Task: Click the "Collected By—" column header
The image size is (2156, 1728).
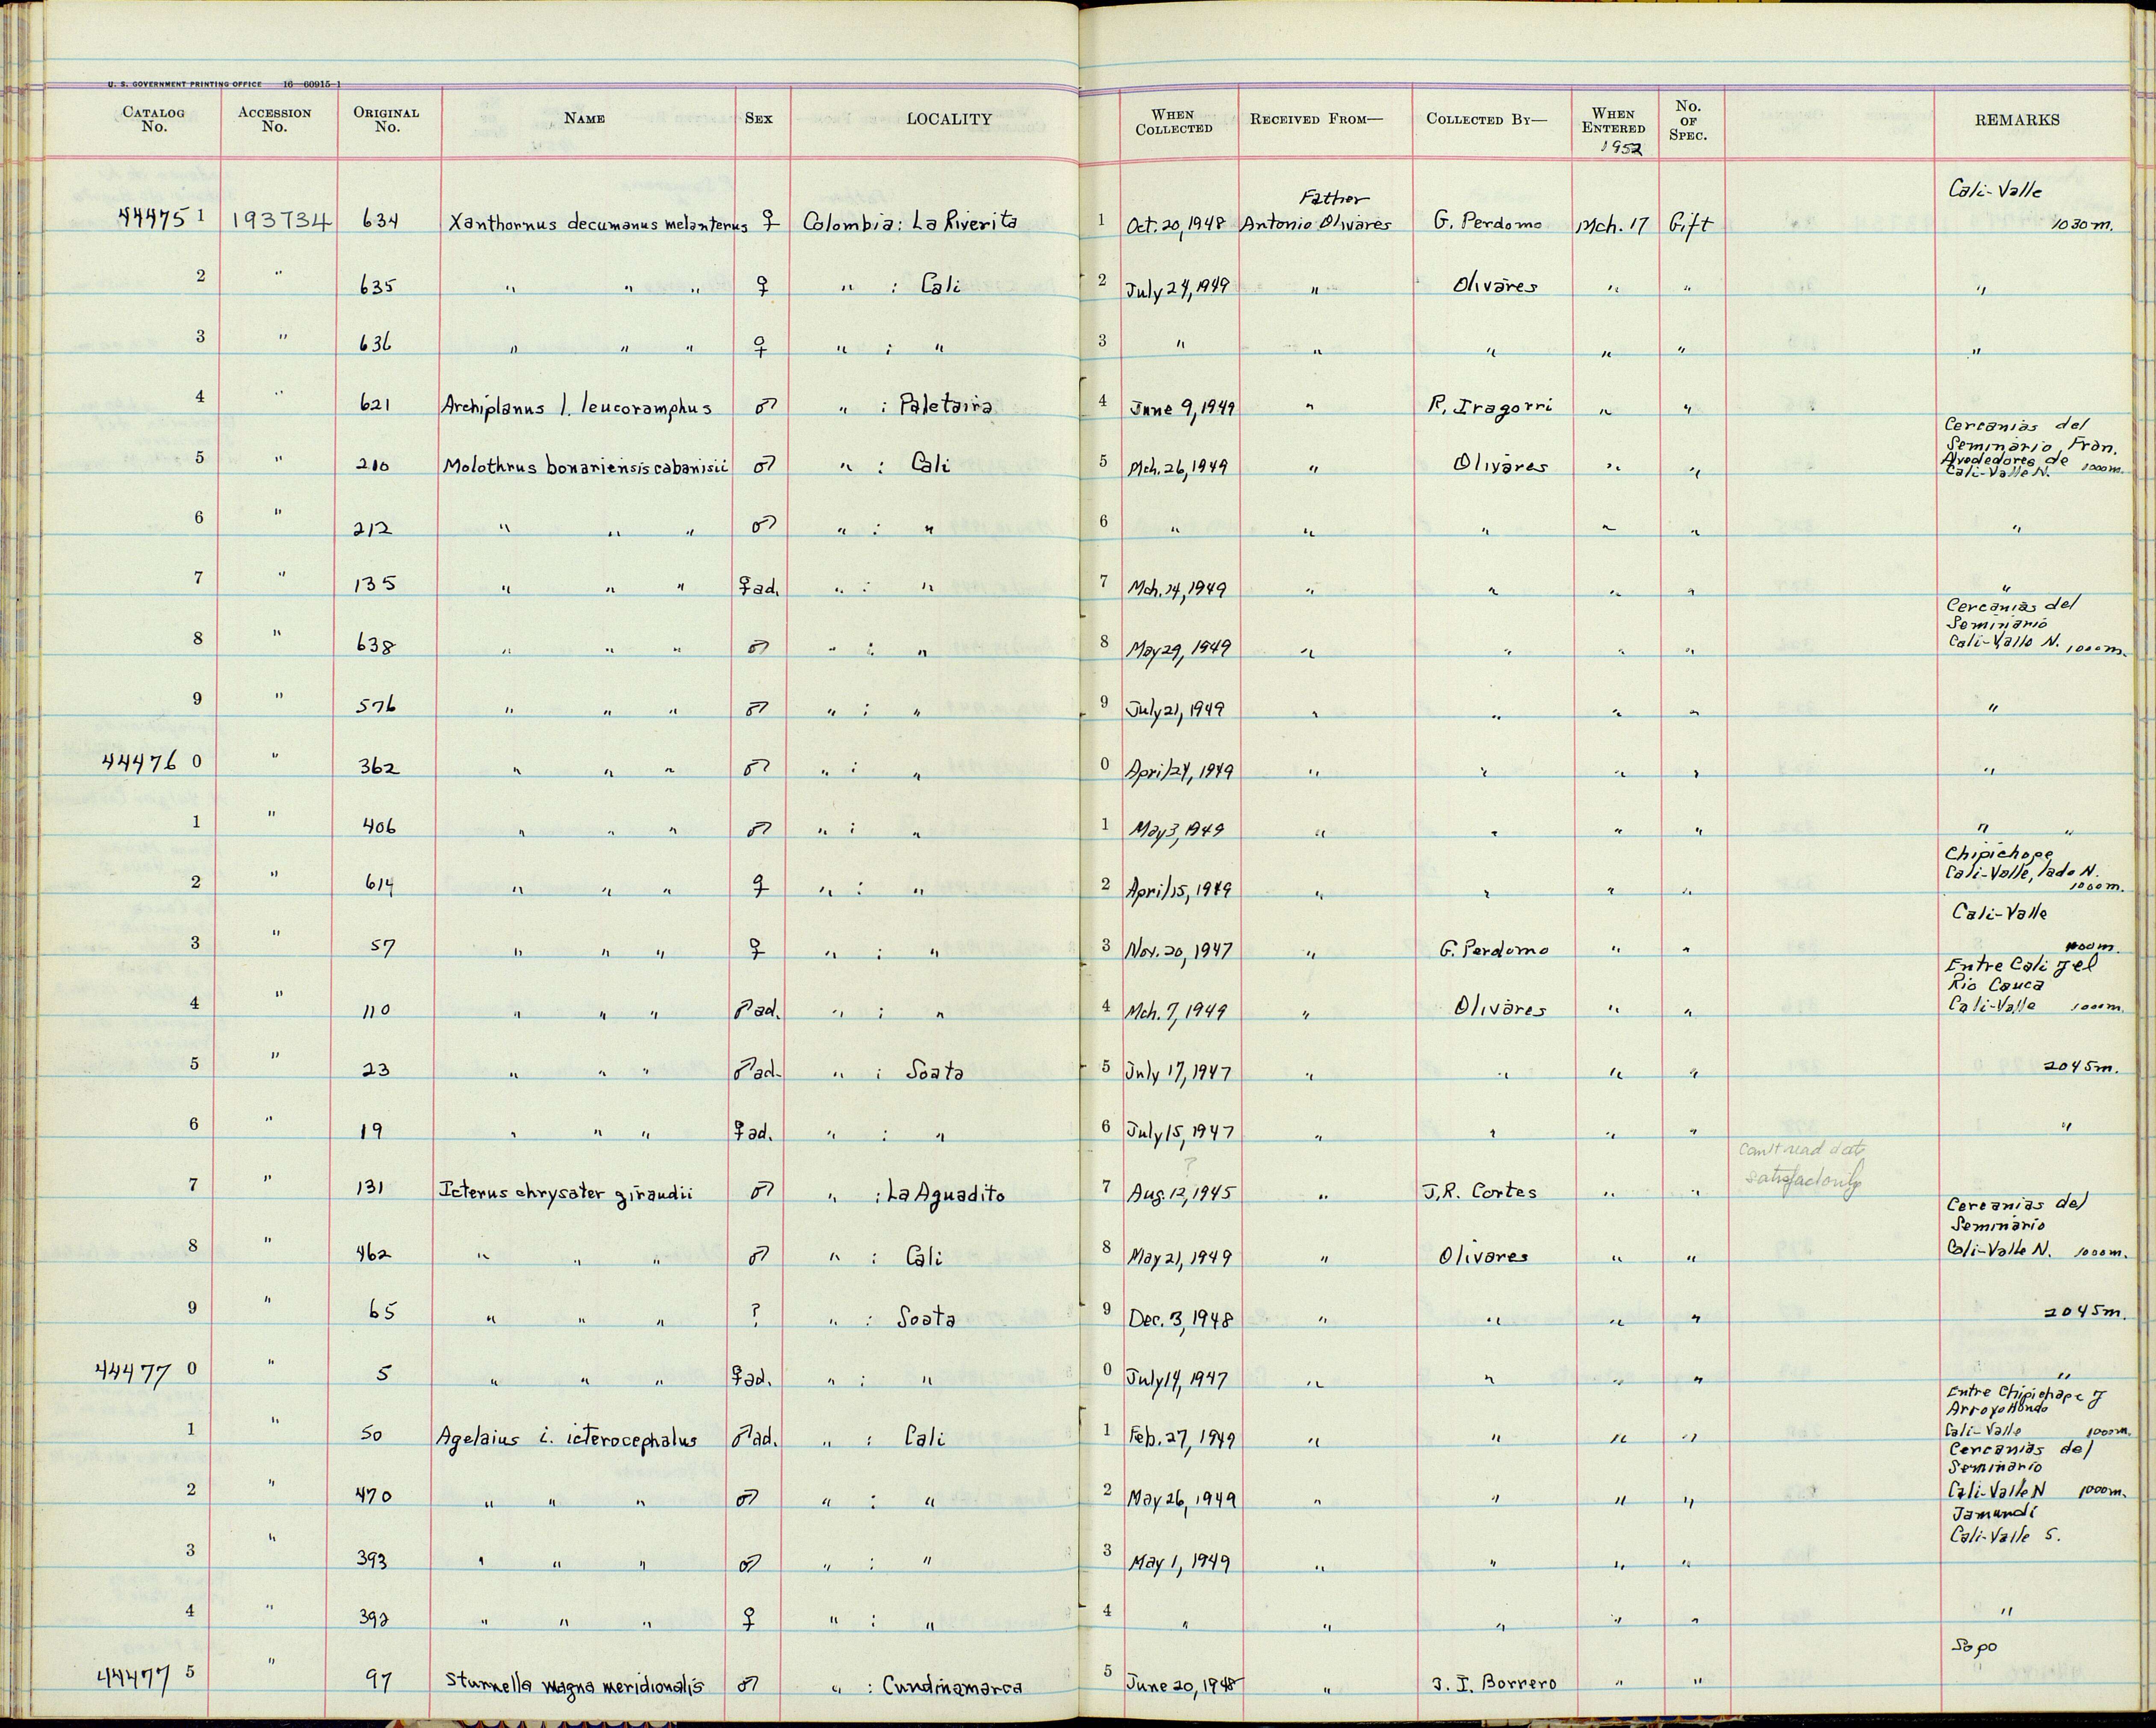Action: click(1486, 119)
